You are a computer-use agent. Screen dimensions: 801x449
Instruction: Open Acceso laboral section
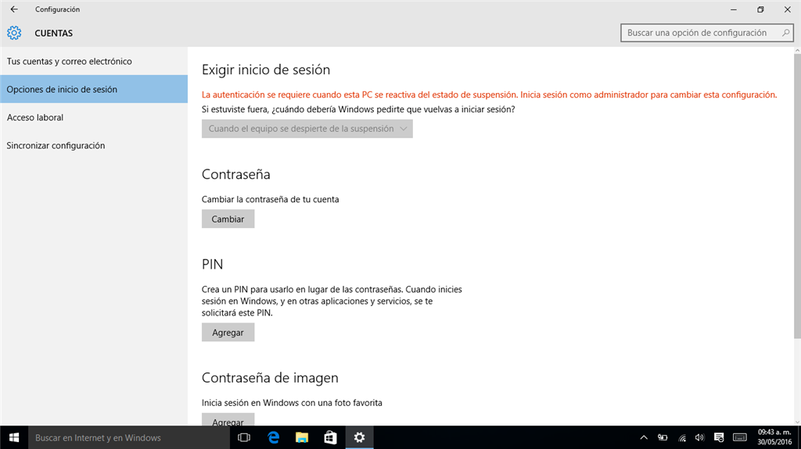(94, 117)
